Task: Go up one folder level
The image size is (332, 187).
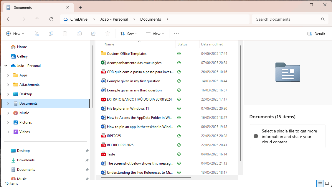Action: (x=37, y=19)
